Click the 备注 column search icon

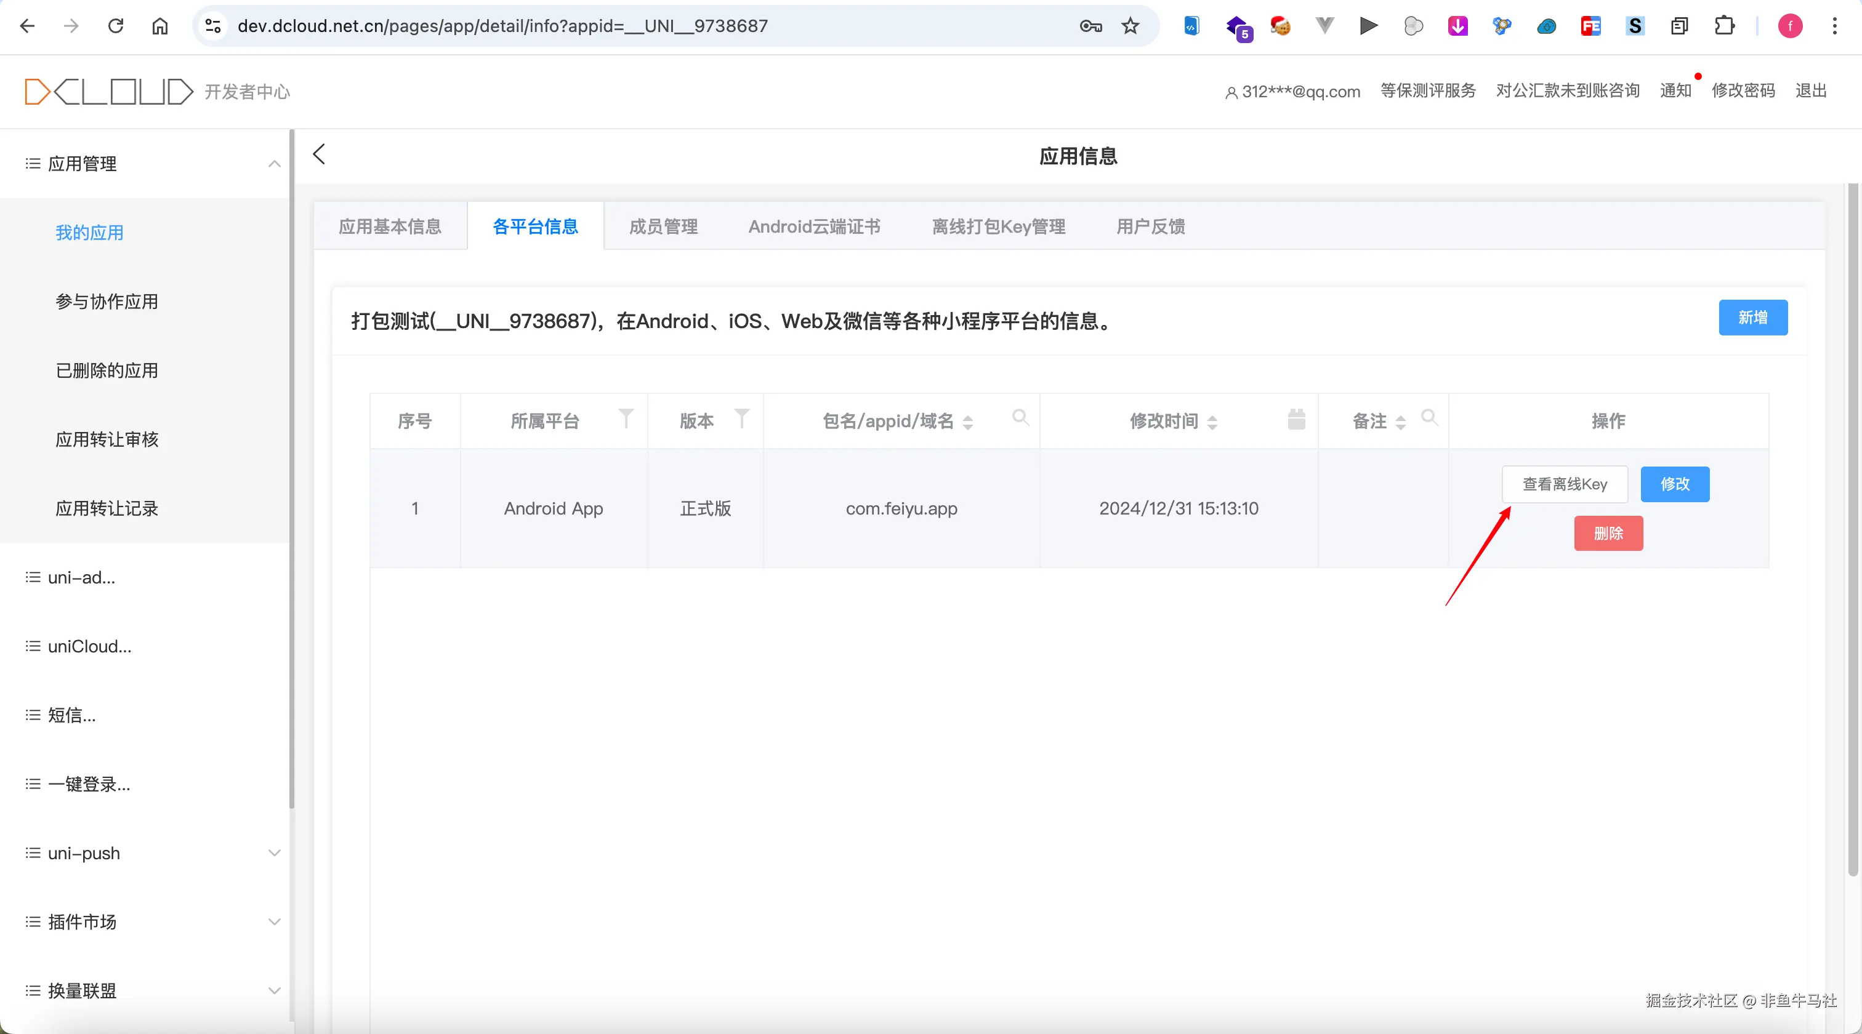pyautogui.click(x=1429, y=417)
